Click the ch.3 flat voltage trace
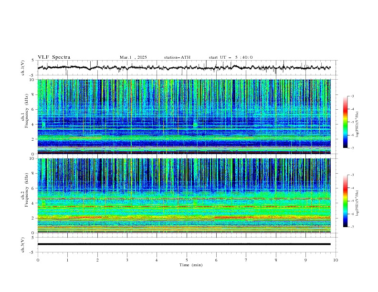The image size is (378, 292). [x=184, y=244]
